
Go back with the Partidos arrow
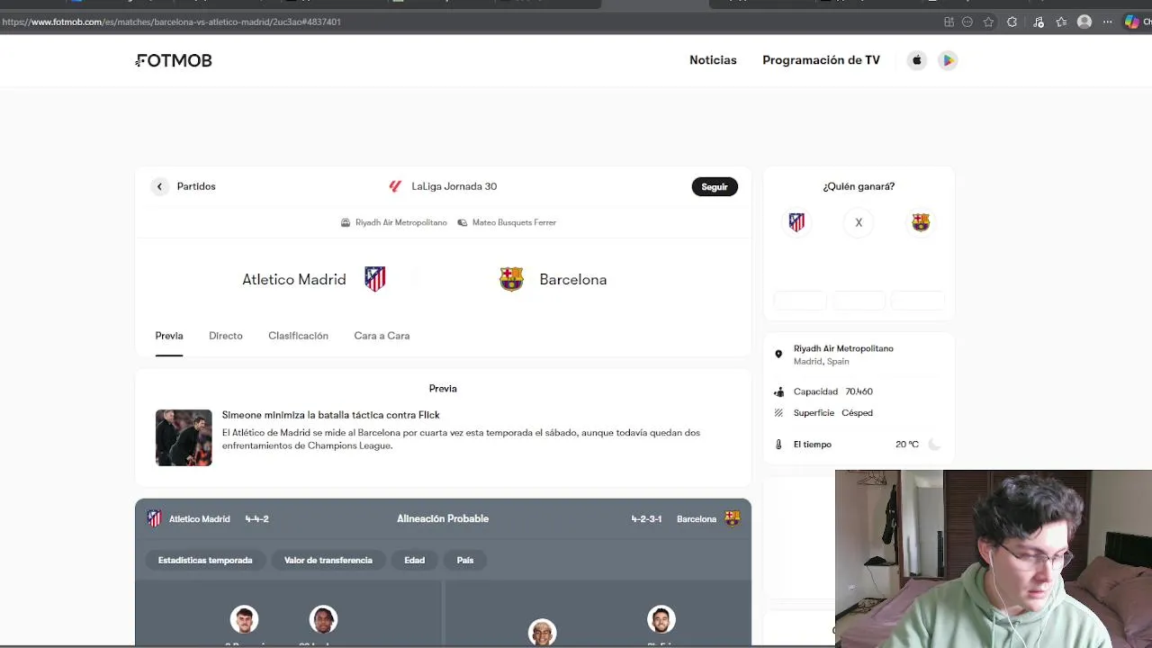[x=159, y=186]
